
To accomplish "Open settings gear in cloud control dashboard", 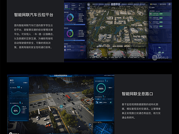I will pyautogui.click(x=169, y=4).
